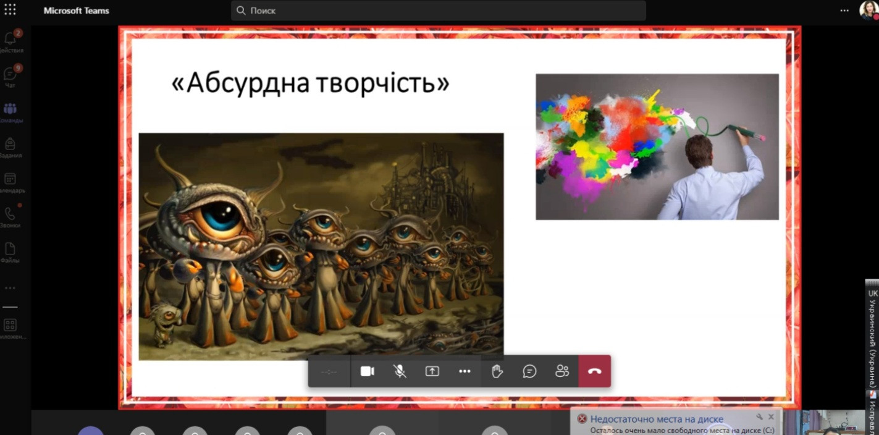Show the participants panel
This screenshot has width=879, height=435.
pyautogui.click(x=562, y=371)
